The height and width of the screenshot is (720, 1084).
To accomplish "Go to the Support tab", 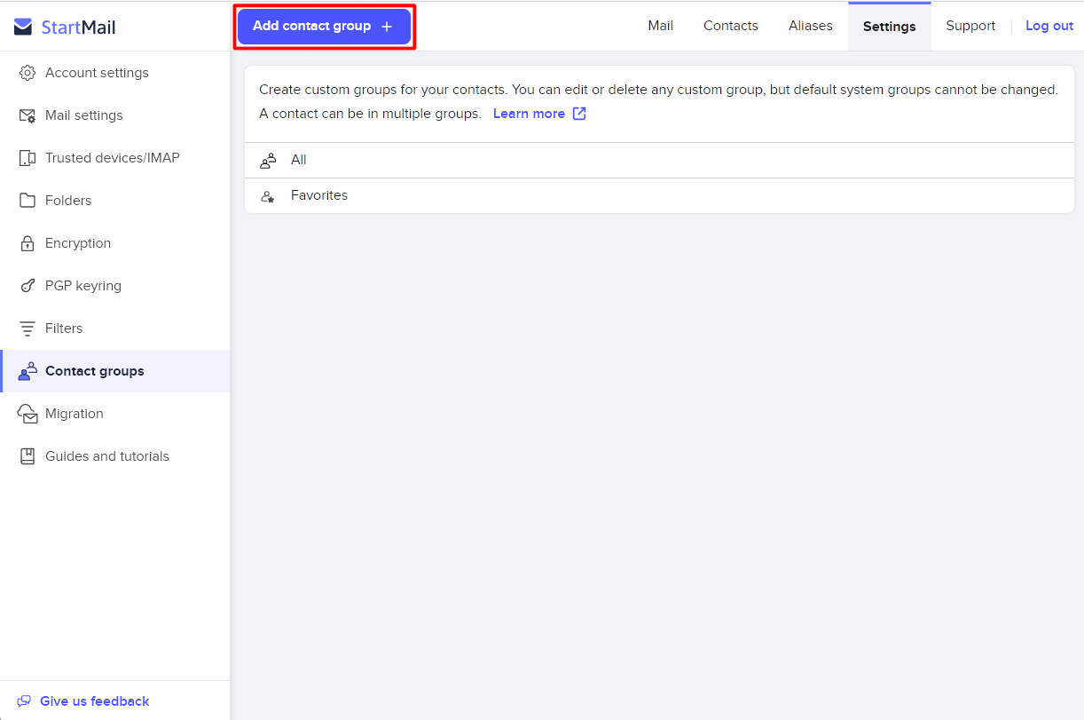I will click(x=970, y=26).
